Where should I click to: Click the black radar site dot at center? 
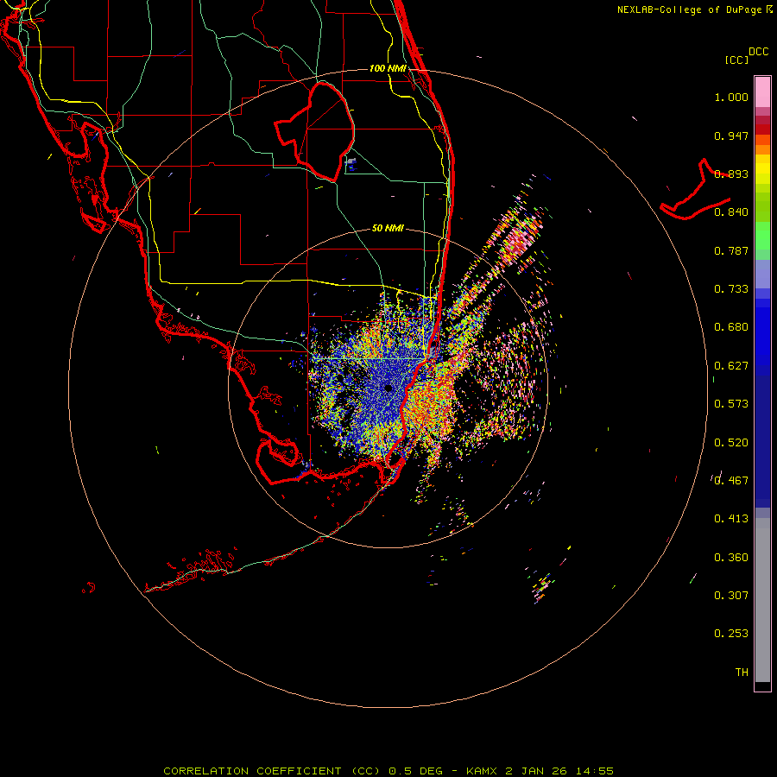point(388,388)
